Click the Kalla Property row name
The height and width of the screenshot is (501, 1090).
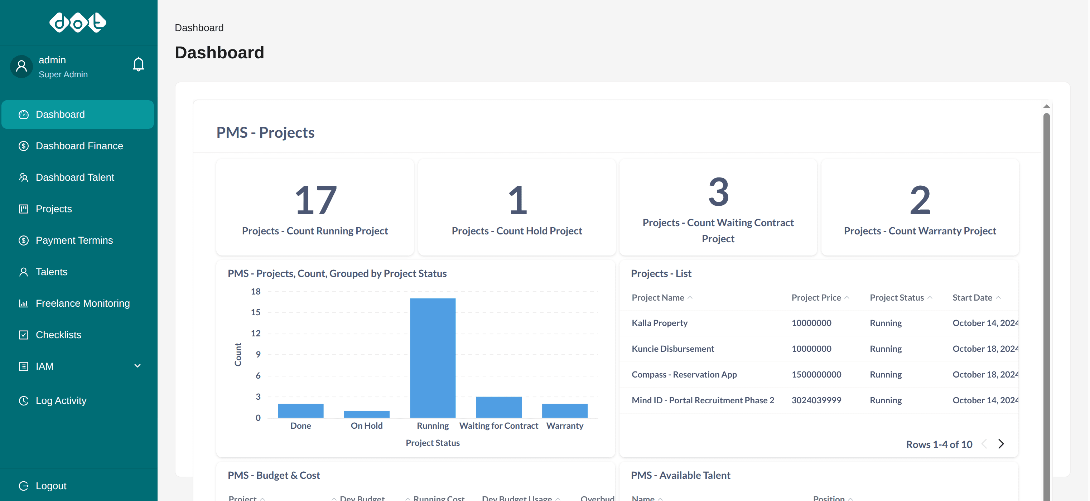pyautogui.click(x=659, y=323)
